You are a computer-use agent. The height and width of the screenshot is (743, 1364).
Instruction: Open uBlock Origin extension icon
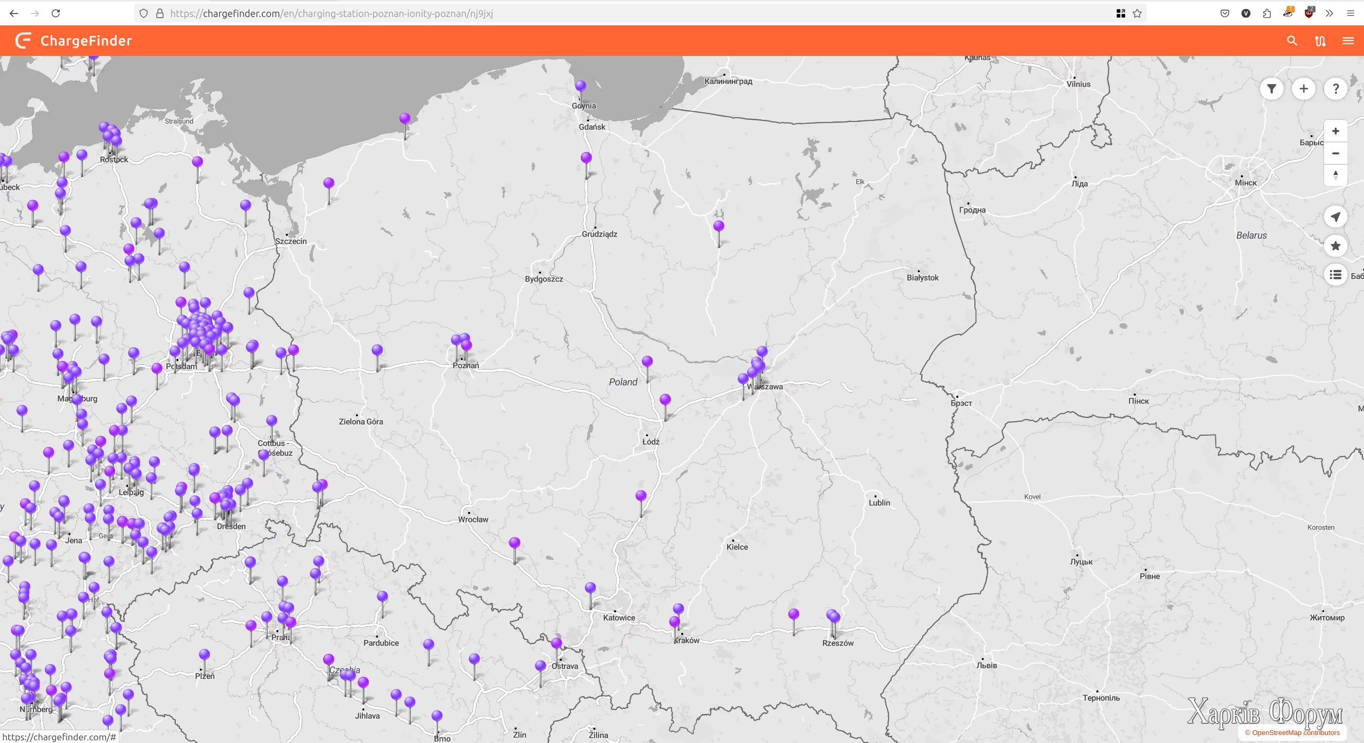(x=1309, y=13)
